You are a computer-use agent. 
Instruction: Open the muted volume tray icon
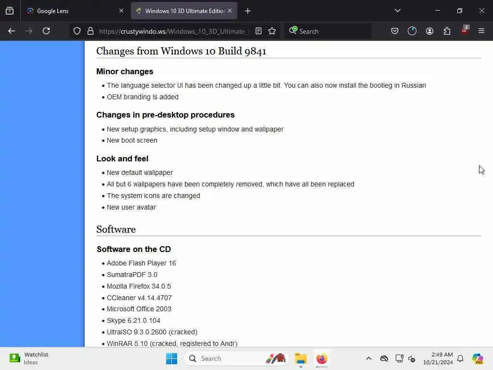412,358
